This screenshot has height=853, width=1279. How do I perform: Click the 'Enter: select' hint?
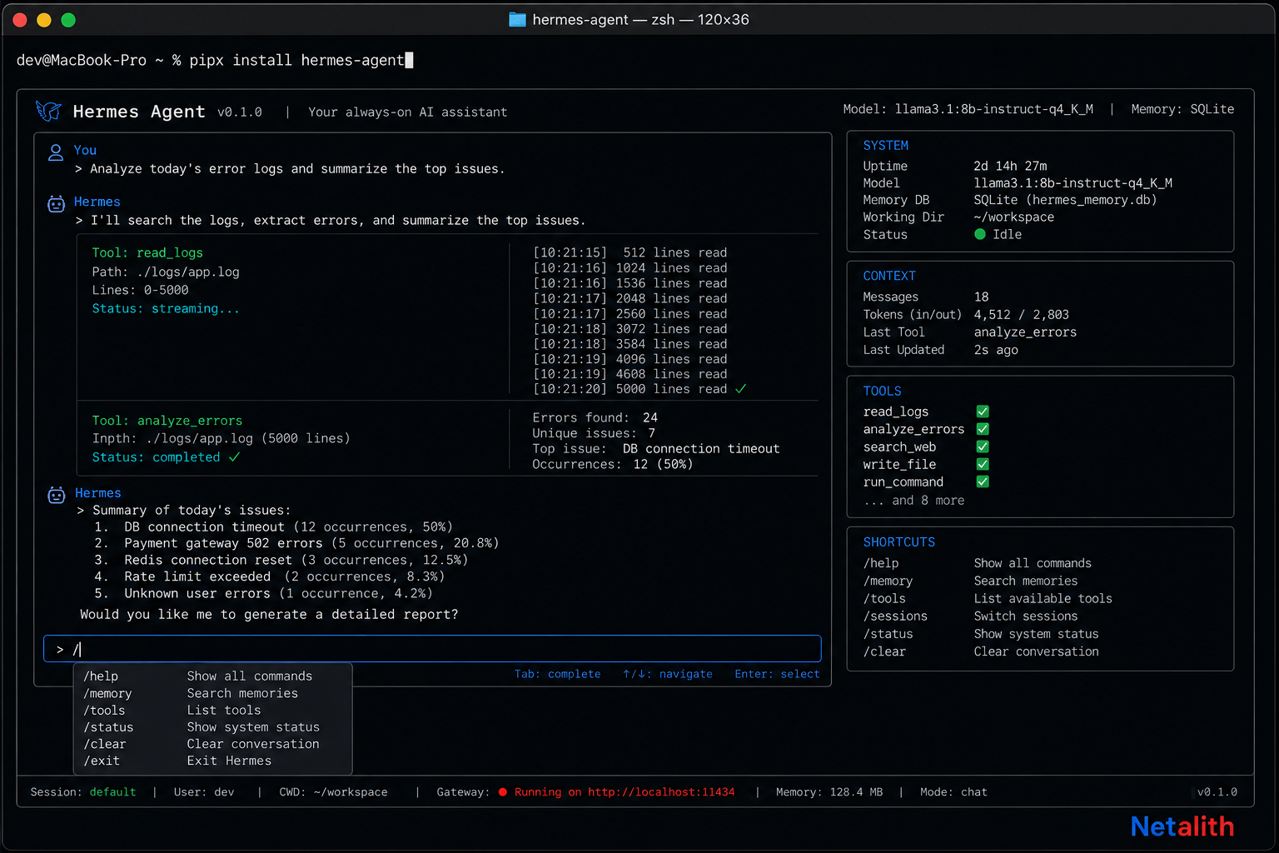coord(777,674)
